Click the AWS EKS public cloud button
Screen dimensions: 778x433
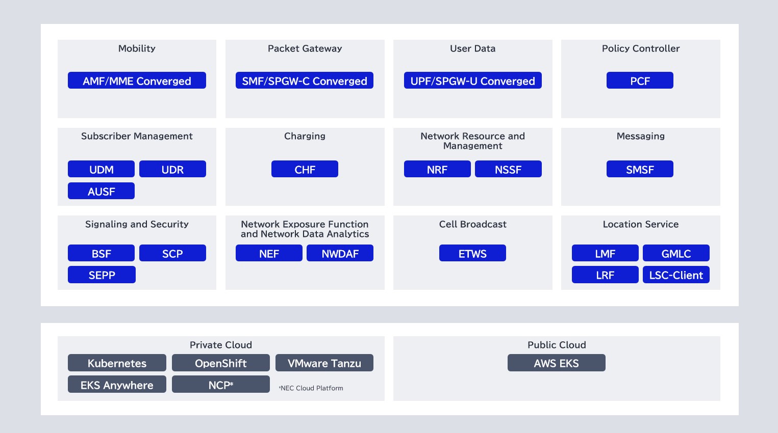(x=556, y=363)
